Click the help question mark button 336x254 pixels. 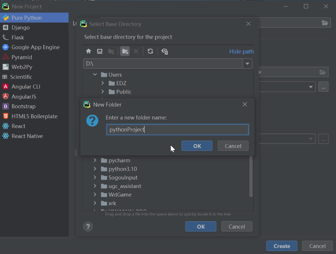point(88,227)
